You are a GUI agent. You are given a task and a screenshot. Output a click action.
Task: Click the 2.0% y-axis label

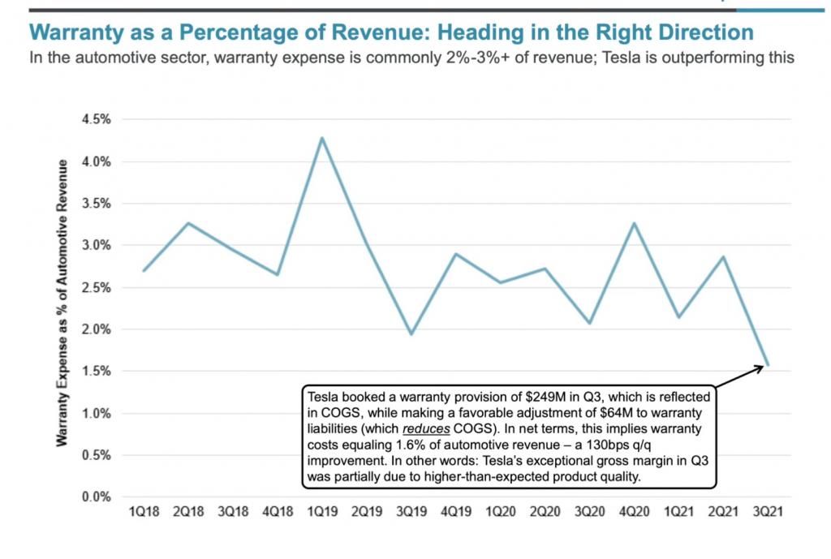pos(97,329)
